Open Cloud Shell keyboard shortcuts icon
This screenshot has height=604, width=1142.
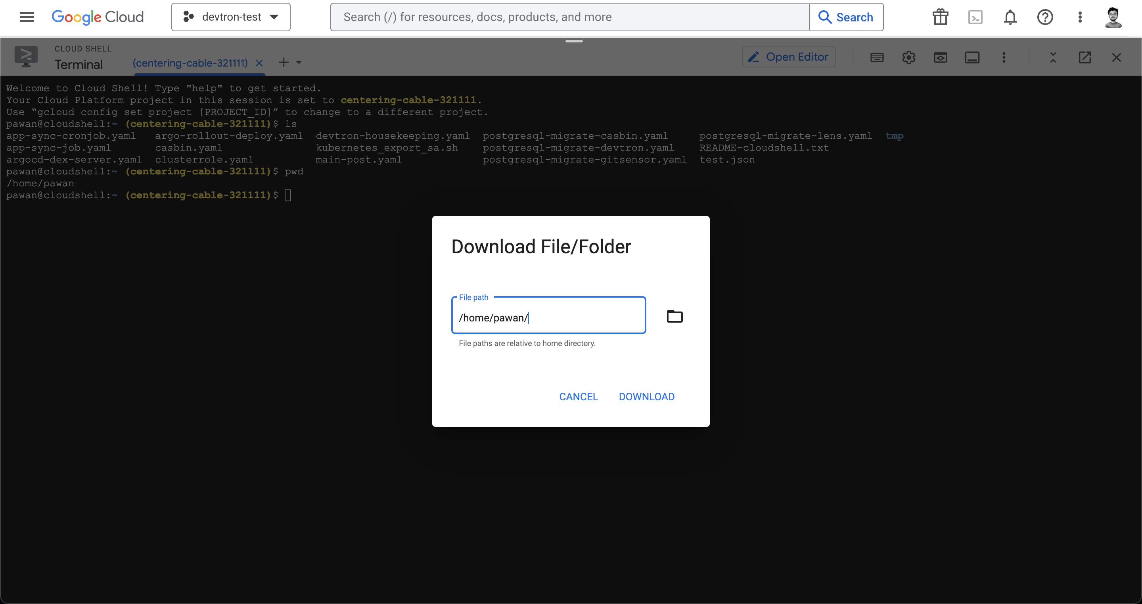[877, 57]
